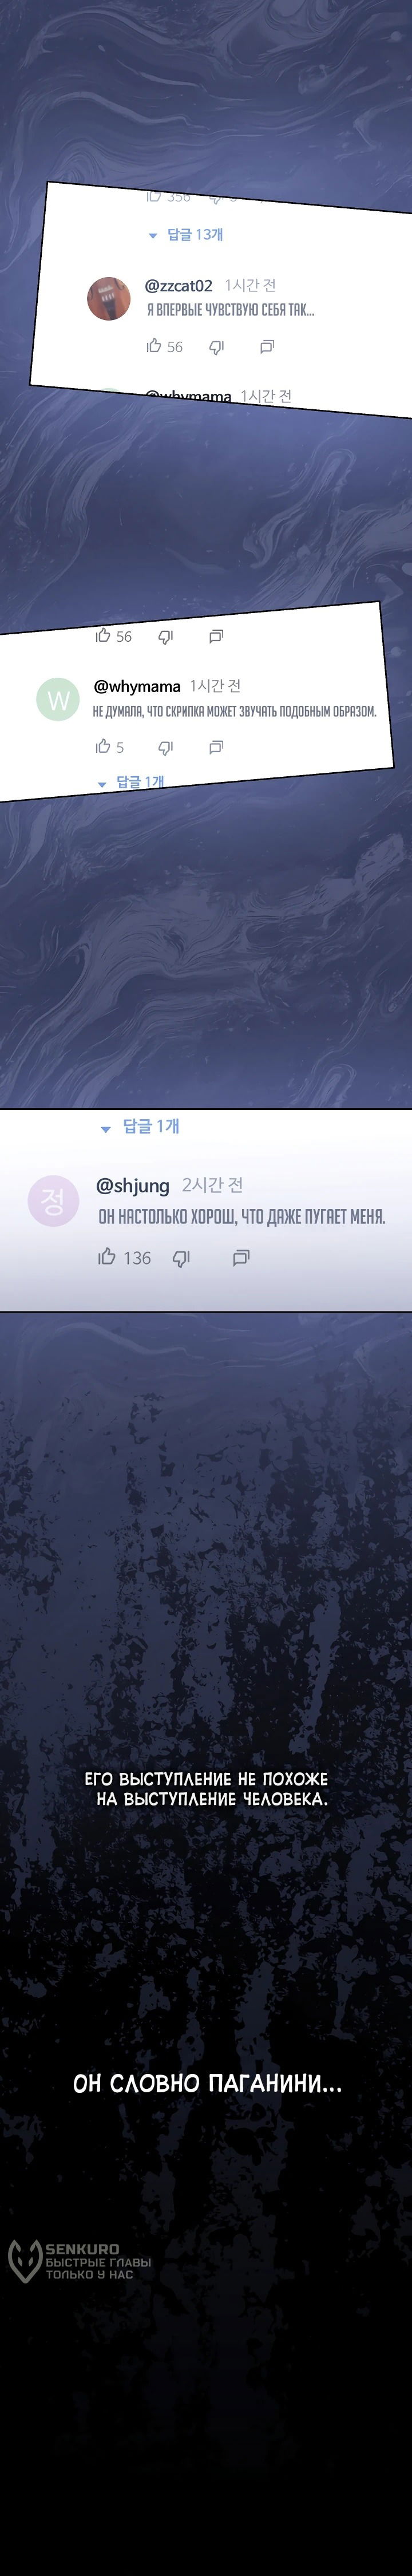
Task: Expand 답글 1개 replies below @whymama comment
Action: coord(131,782)
